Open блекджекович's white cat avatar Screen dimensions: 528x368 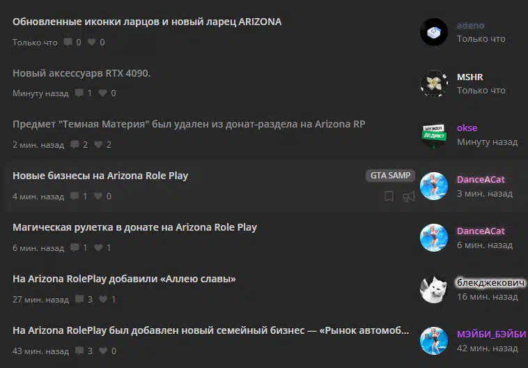(434, 290)
